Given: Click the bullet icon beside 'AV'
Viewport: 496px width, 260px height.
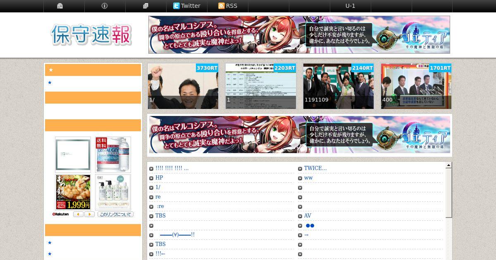Looking at the screenshot, I should pos(300,216).
